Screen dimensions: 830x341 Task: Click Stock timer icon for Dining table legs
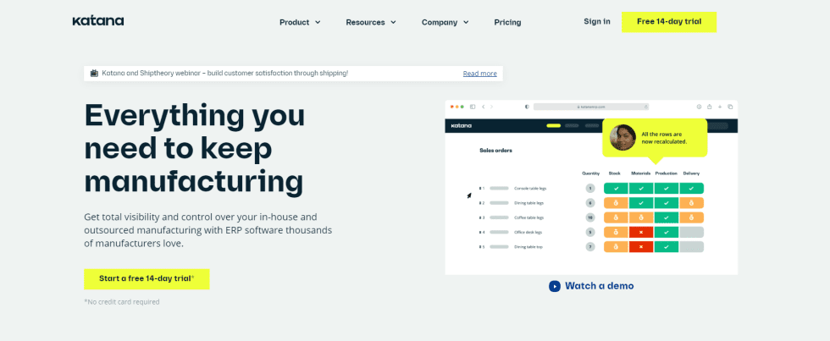tap(617, 203)
